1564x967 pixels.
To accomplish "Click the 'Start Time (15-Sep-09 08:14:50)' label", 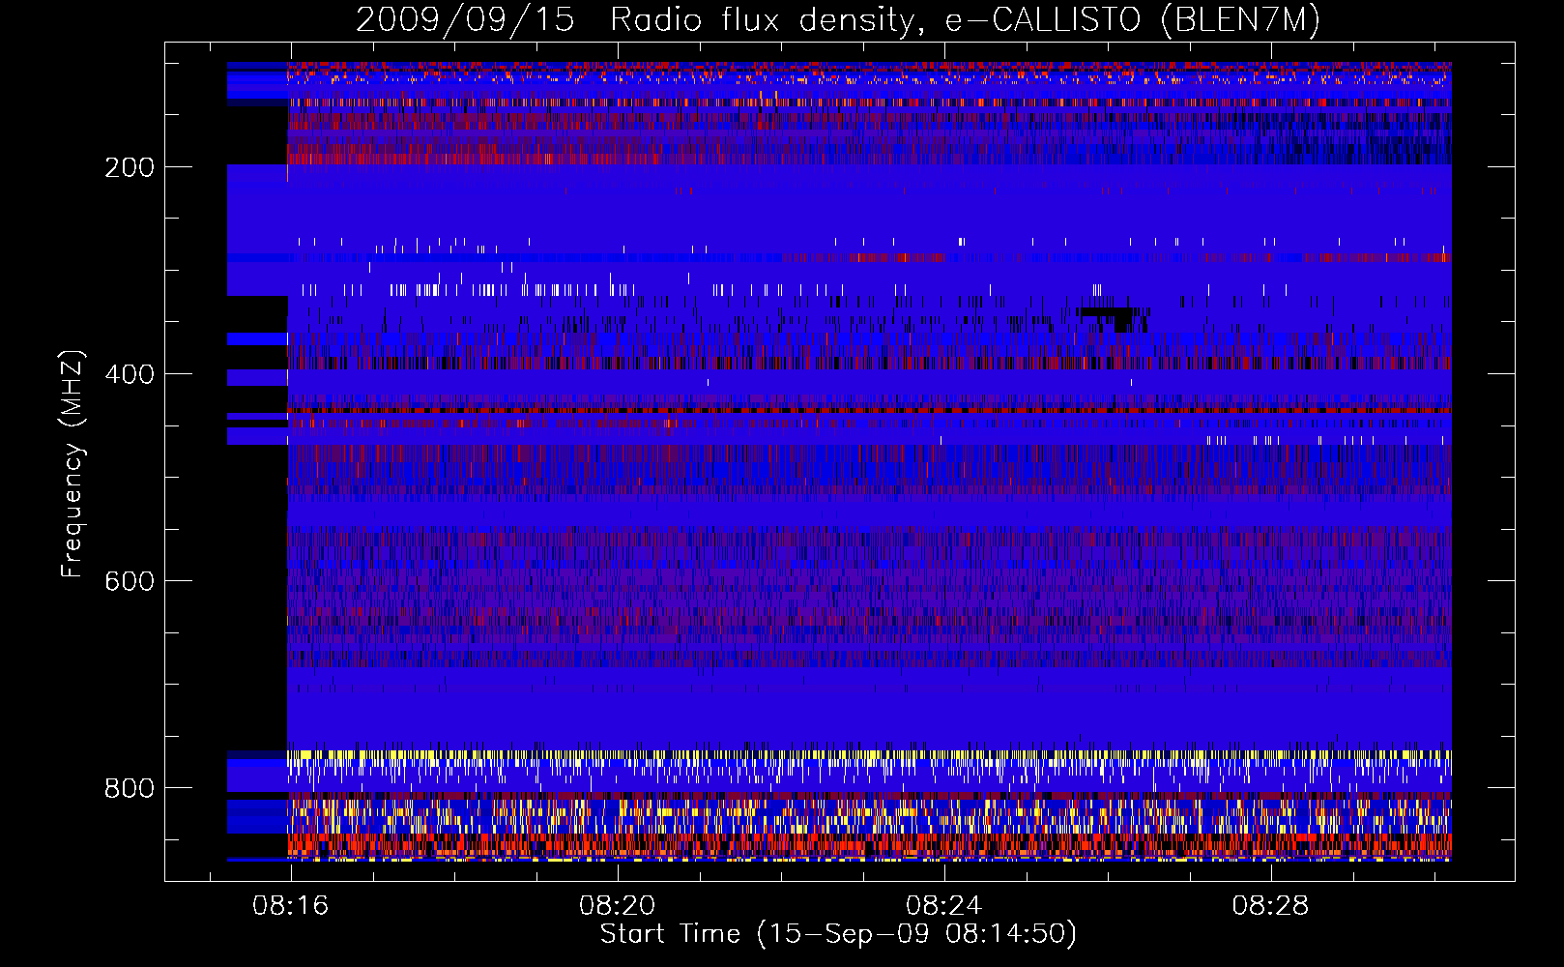I will click(x=838, y=934).
